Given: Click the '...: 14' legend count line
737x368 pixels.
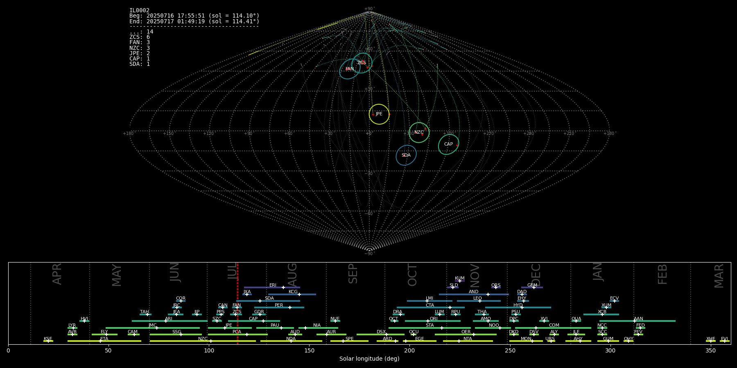Looking at the screenshot, I should coord(141,32).
